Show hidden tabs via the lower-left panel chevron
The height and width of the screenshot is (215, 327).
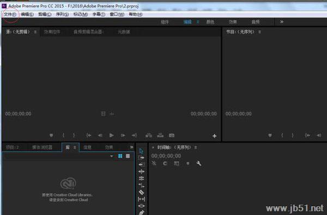pos(131,148)
